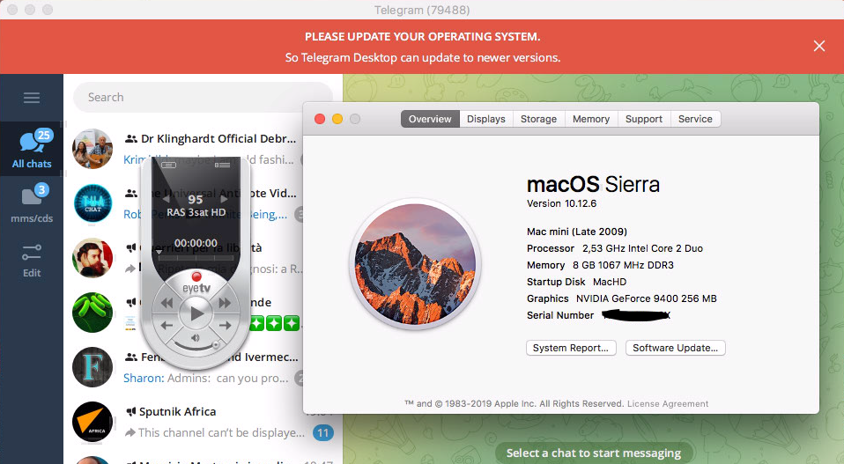
Task: Open the green bacteria channel avatar
Action: [x=93, y=313]
